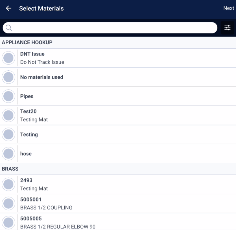Select the No materials used radio button

coord(8,77)
